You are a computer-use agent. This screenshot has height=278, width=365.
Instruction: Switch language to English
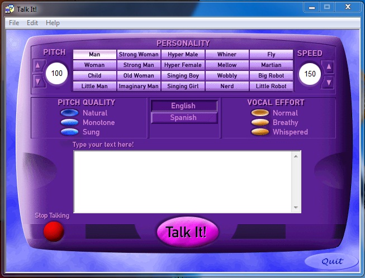click(184, 106)
